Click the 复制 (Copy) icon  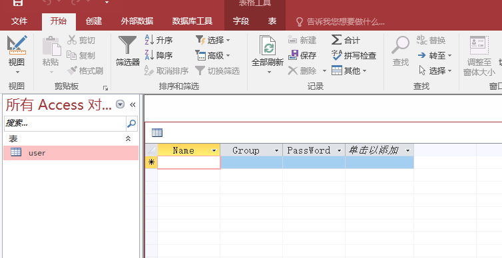point(71,55)
